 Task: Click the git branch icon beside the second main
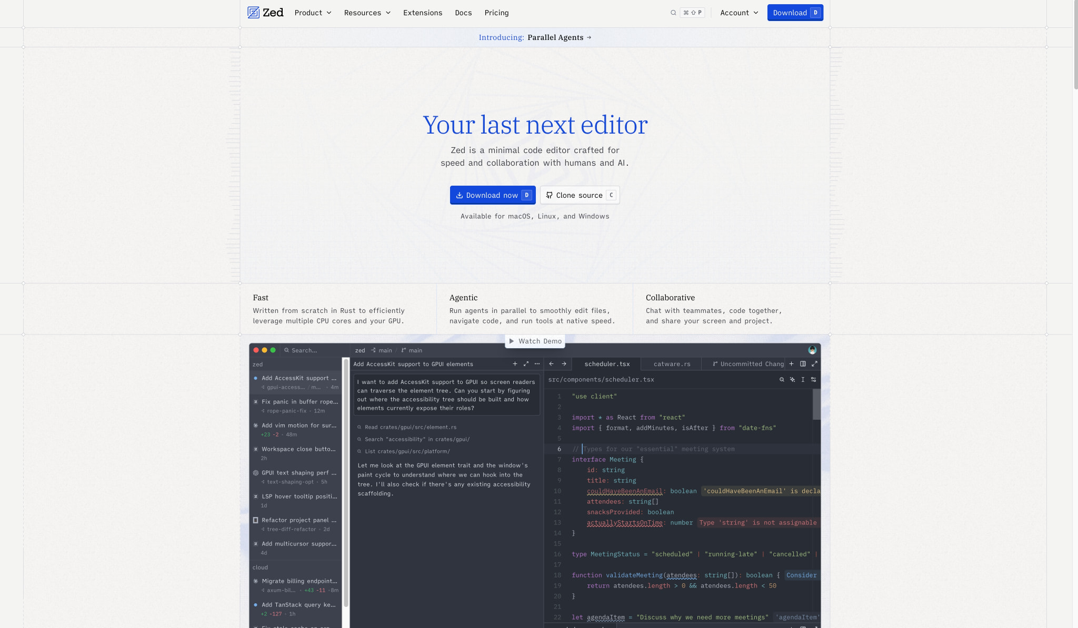point(404,350)
